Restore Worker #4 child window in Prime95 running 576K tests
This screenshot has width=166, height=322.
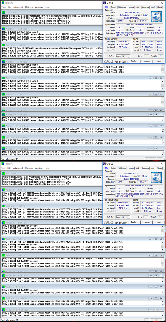tap(156, 78)
